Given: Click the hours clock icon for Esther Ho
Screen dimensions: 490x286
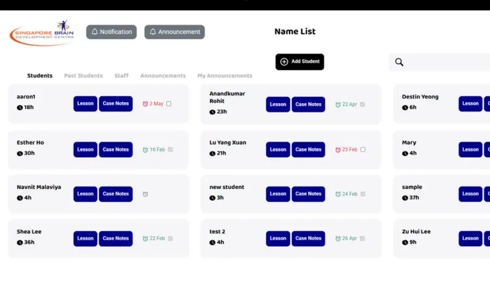Looking at the screenshot, I should coord(20,153).
